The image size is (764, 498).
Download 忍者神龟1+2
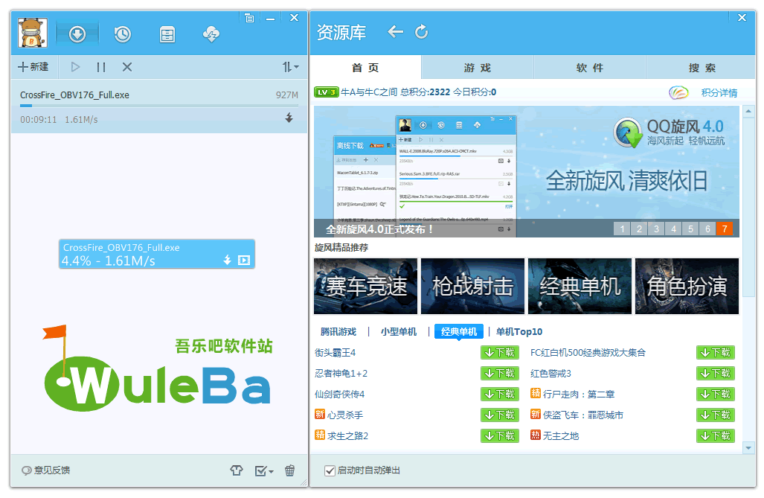[499, 374]
